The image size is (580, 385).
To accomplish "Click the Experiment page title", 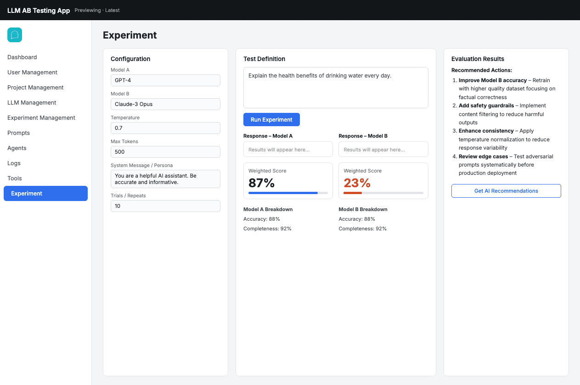I will click(130, 35).
